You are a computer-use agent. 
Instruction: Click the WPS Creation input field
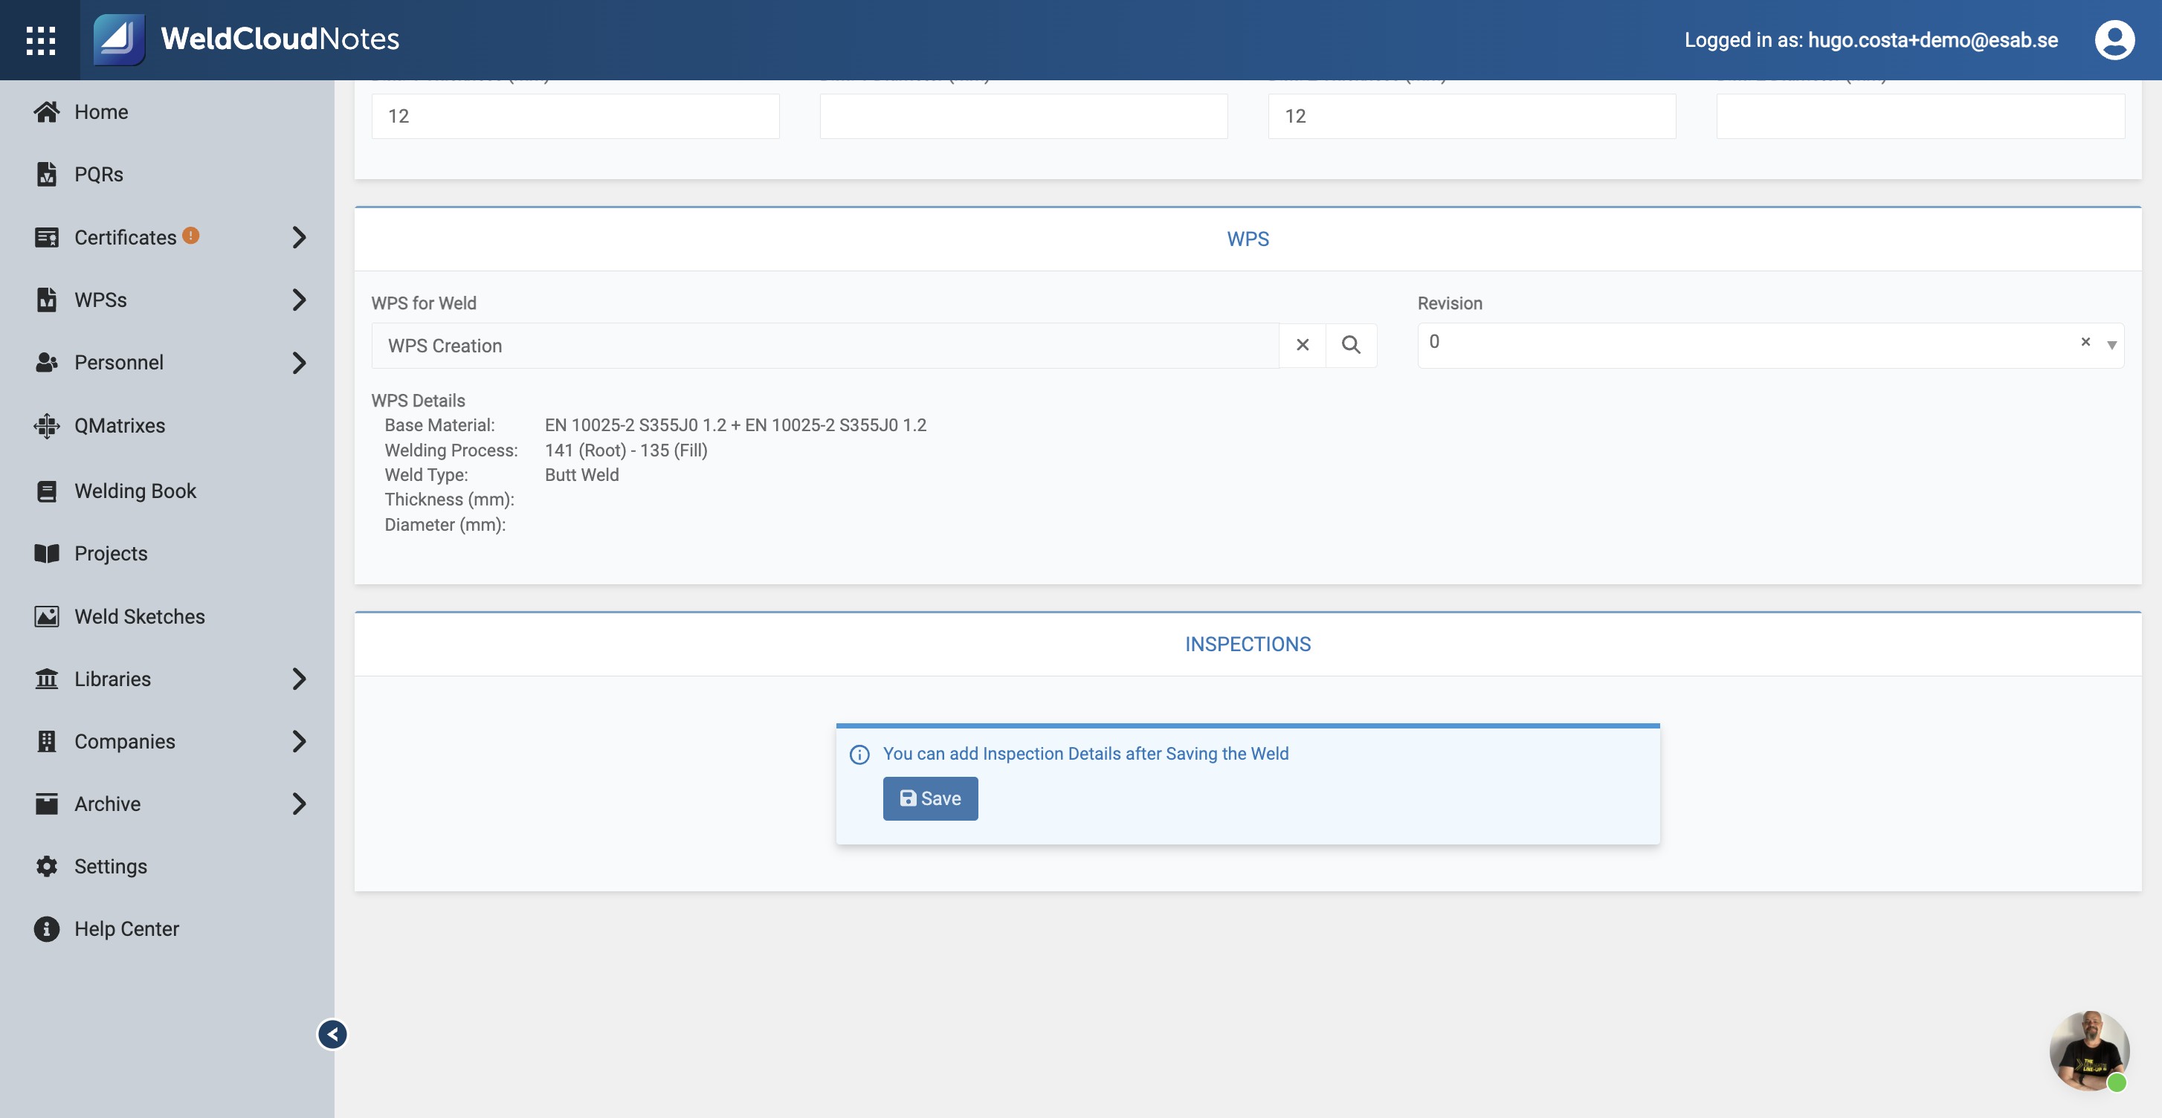[x=825, y=345]
